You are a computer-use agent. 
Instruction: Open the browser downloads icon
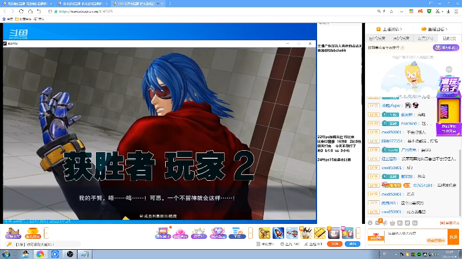(x=448, y=12)
